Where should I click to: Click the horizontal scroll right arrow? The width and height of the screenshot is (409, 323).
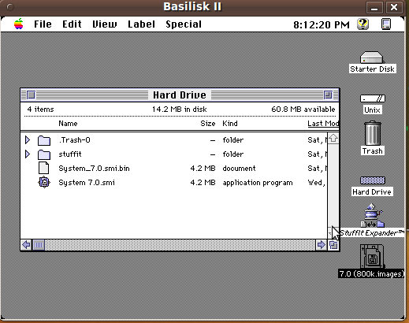point(322,245)
